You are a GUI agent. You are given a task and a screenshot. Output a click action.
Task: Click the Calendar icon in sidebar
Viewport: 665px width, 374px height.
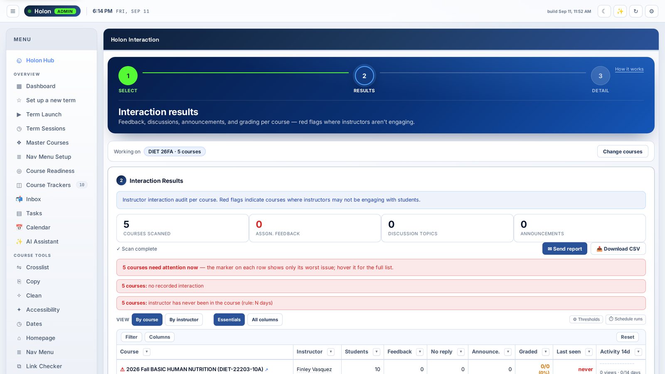pyautogui.click(x=19, y=227)
